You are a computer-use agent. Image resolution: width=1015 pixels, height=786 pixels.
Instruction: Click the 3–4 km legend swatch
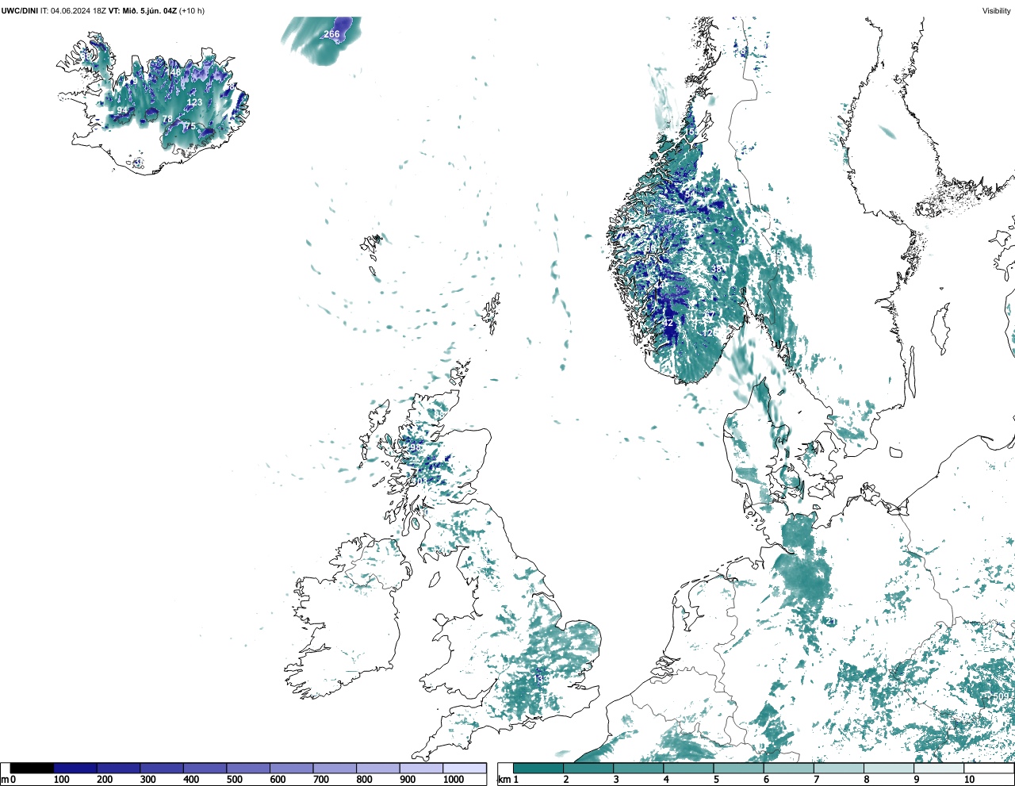click(x=638, y=768)
